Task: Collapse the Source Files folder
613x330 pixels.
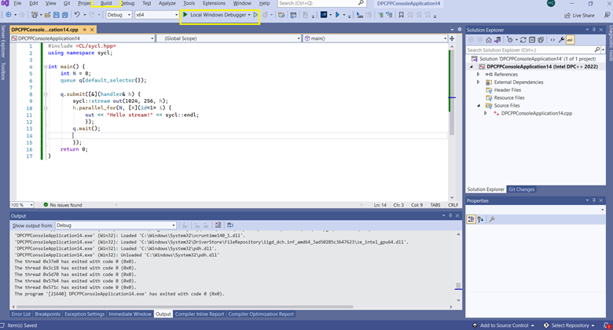Action: pyautogui.click(x=478, y=105)
